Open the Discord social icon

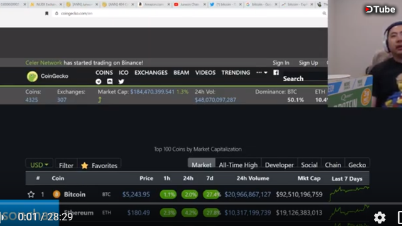click(110, 82)
